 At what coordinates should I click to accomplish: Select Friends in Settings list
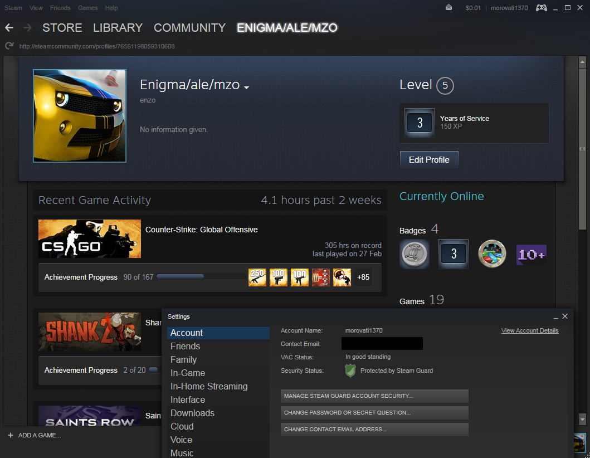218,346
